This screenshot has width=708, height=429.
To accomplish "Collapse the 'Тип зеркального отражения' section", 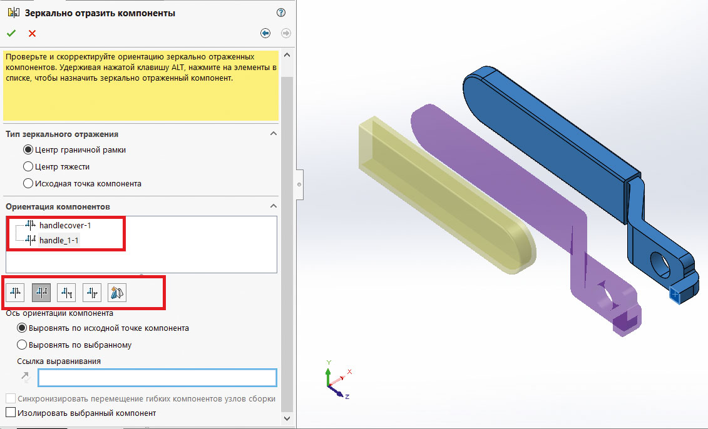I will (x=273, y=134).
